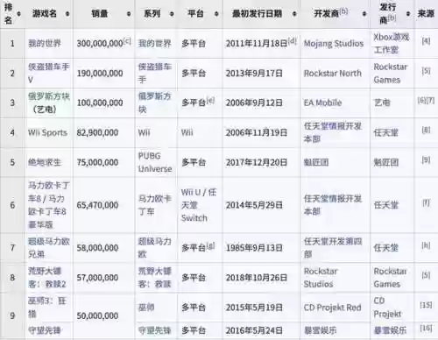Open 我的世界 game name link
The width and height of the screenshot is (438, 340).
pos(45,44)
